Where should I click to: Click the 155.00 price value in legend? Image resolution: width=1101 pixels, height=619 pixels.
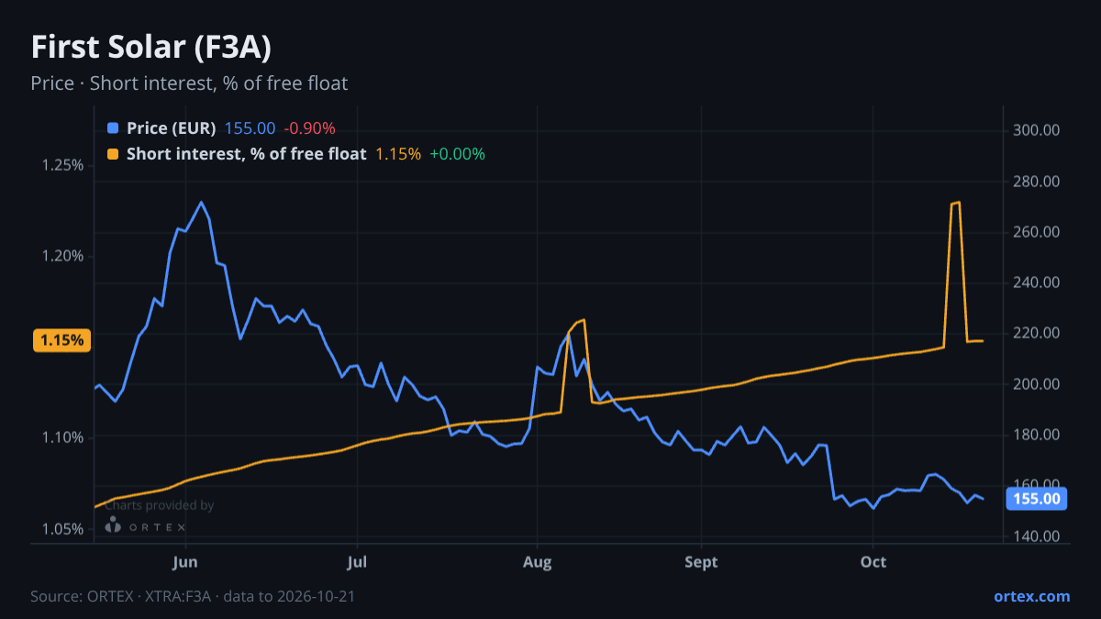250,128
